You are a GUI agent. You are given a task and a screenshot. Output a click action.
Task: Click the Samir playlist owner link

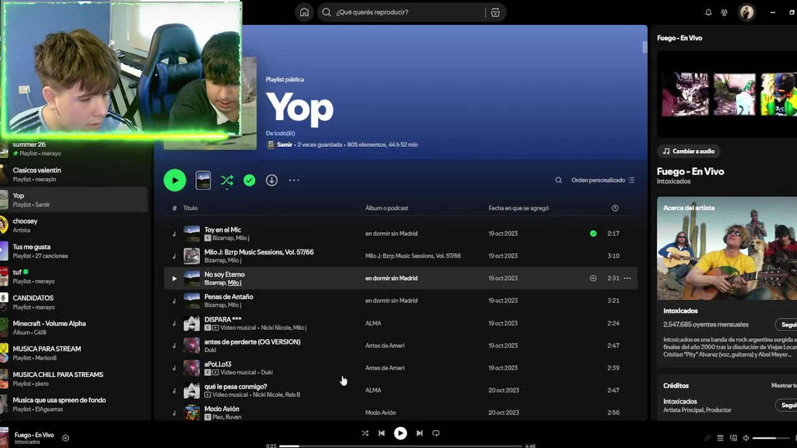coord(285,145)
